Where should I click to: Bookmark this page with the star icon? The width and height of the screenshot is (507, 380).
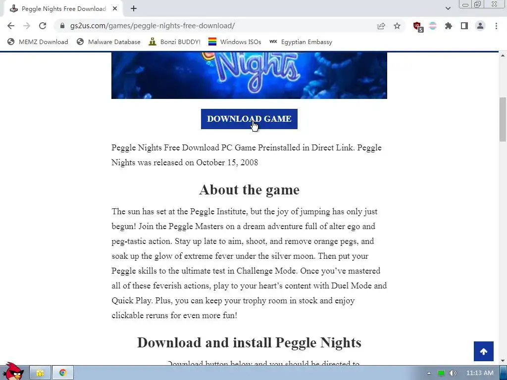click(x=397, y=26)
